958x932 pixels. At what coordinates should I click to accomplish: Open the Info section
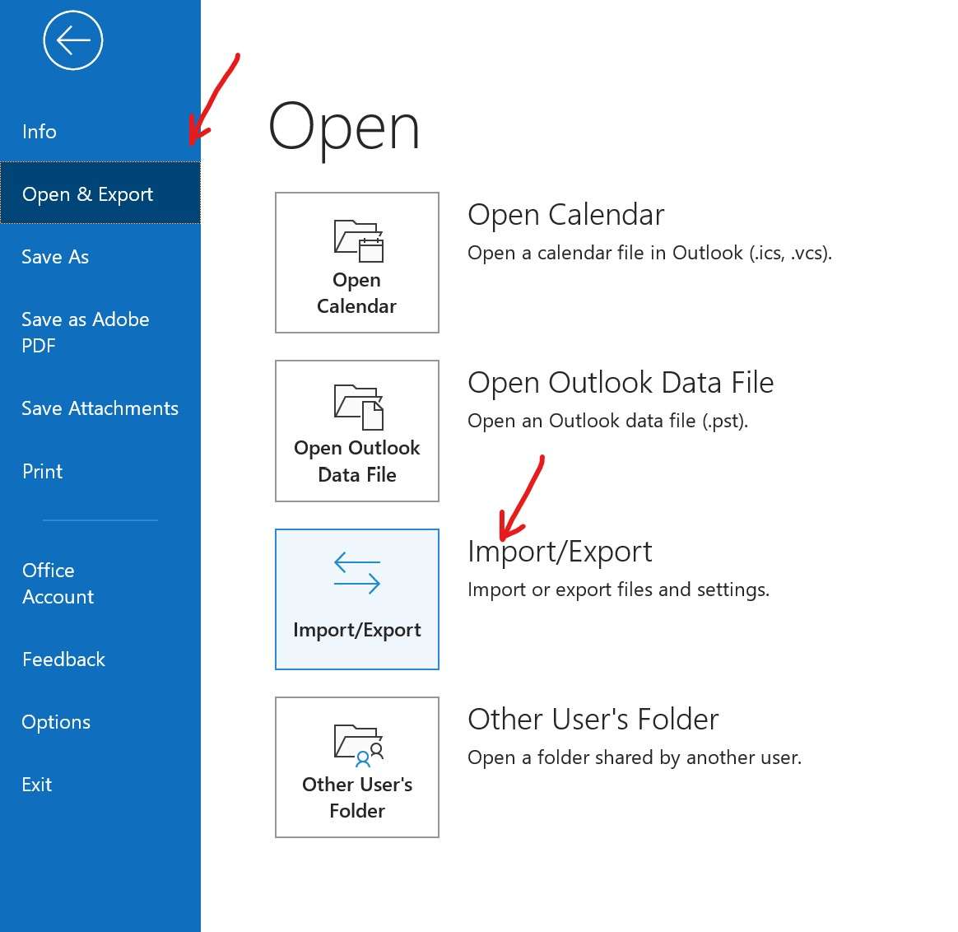click(40, 132)
